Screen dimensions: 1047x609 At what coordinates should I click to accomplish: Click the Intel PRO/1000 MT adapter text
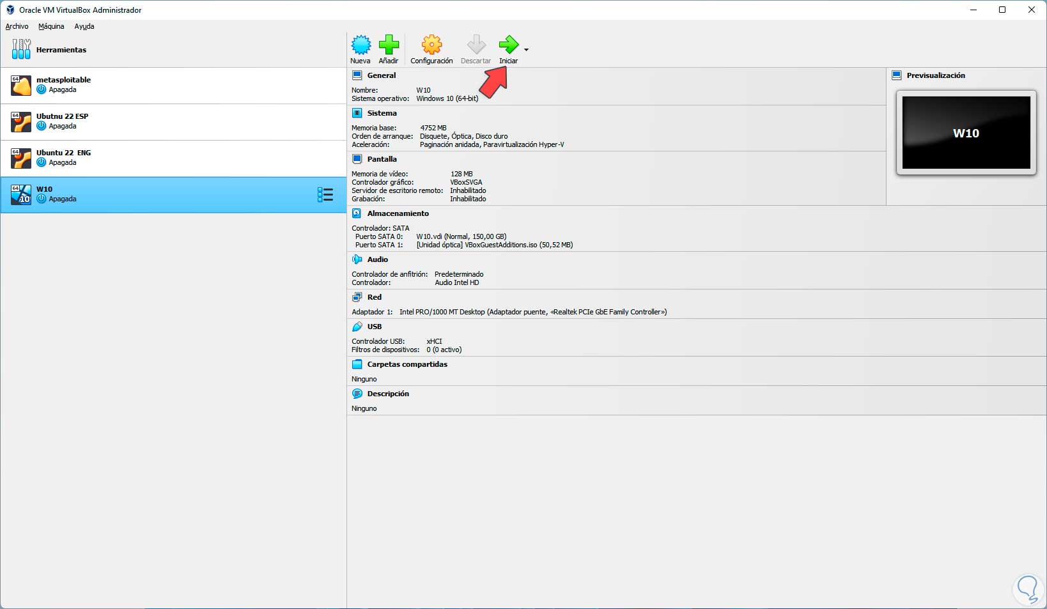pyautogui.click(x=533, y=312)
